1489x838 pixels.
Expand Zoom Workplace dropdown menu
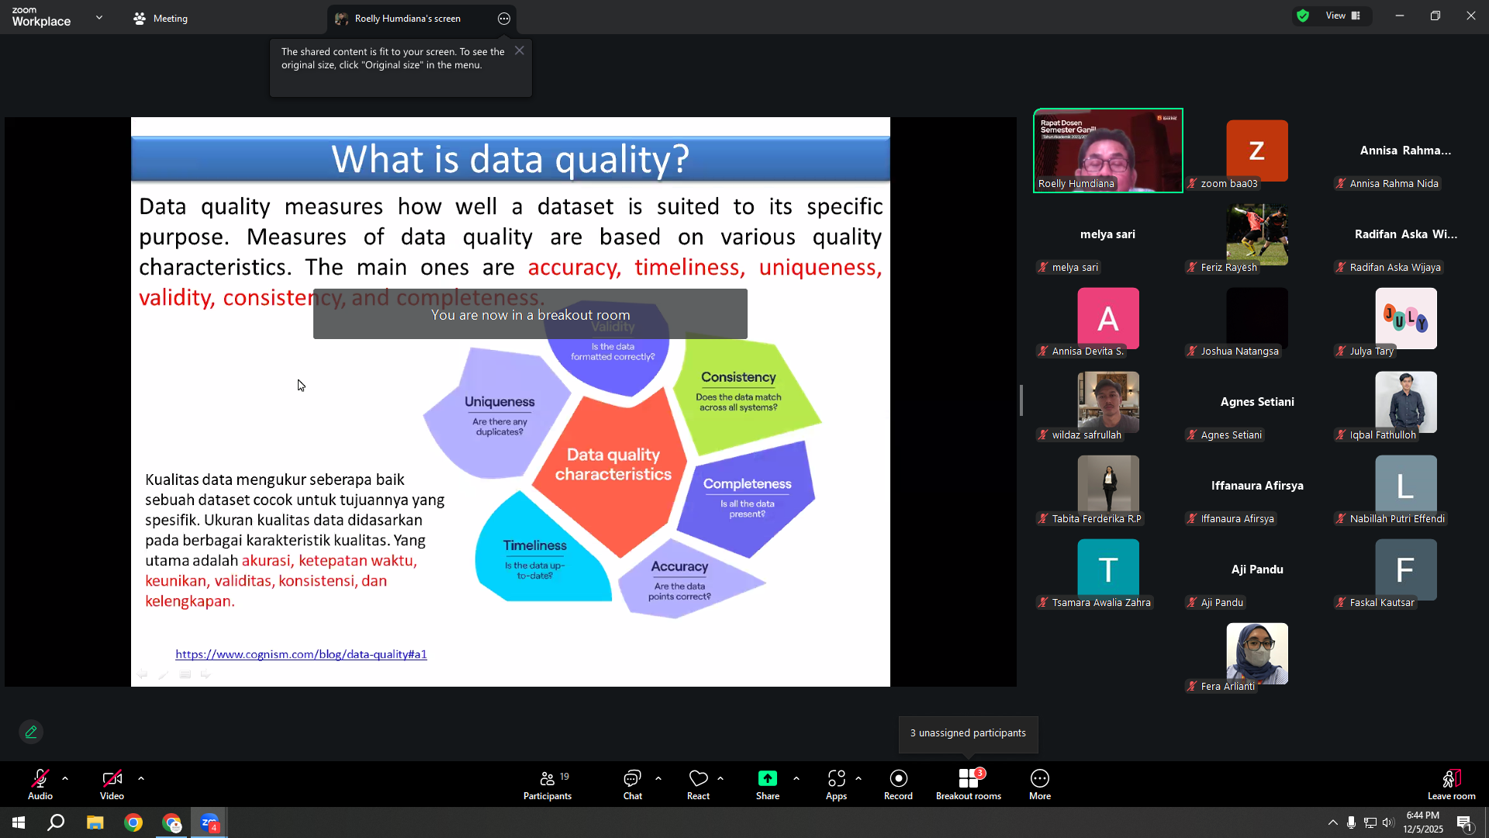point(99,17)
